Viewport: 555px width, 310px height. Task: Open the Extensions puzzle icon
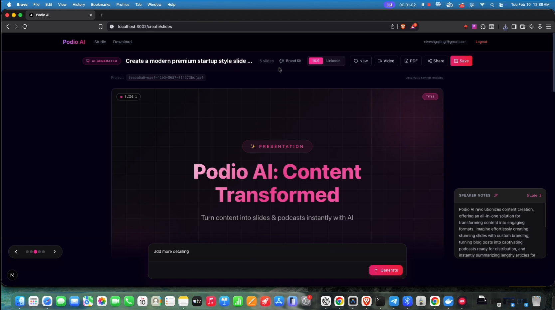[483, 27]
